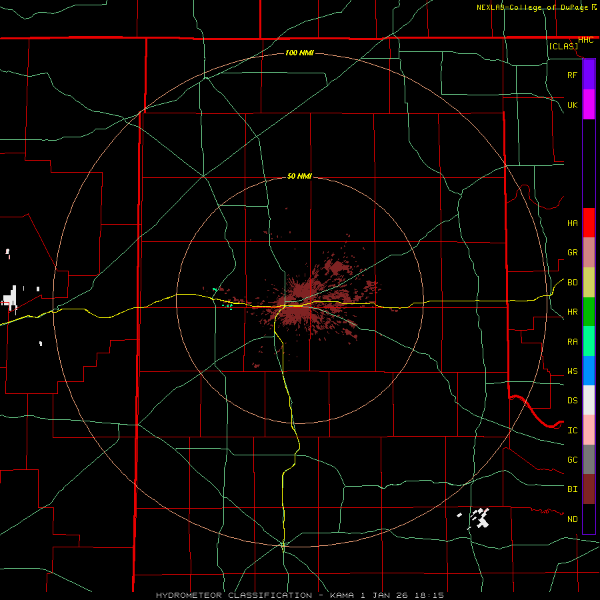Click the RA legend label
This screenshot has height=600, width=600.
click(572, 342)
